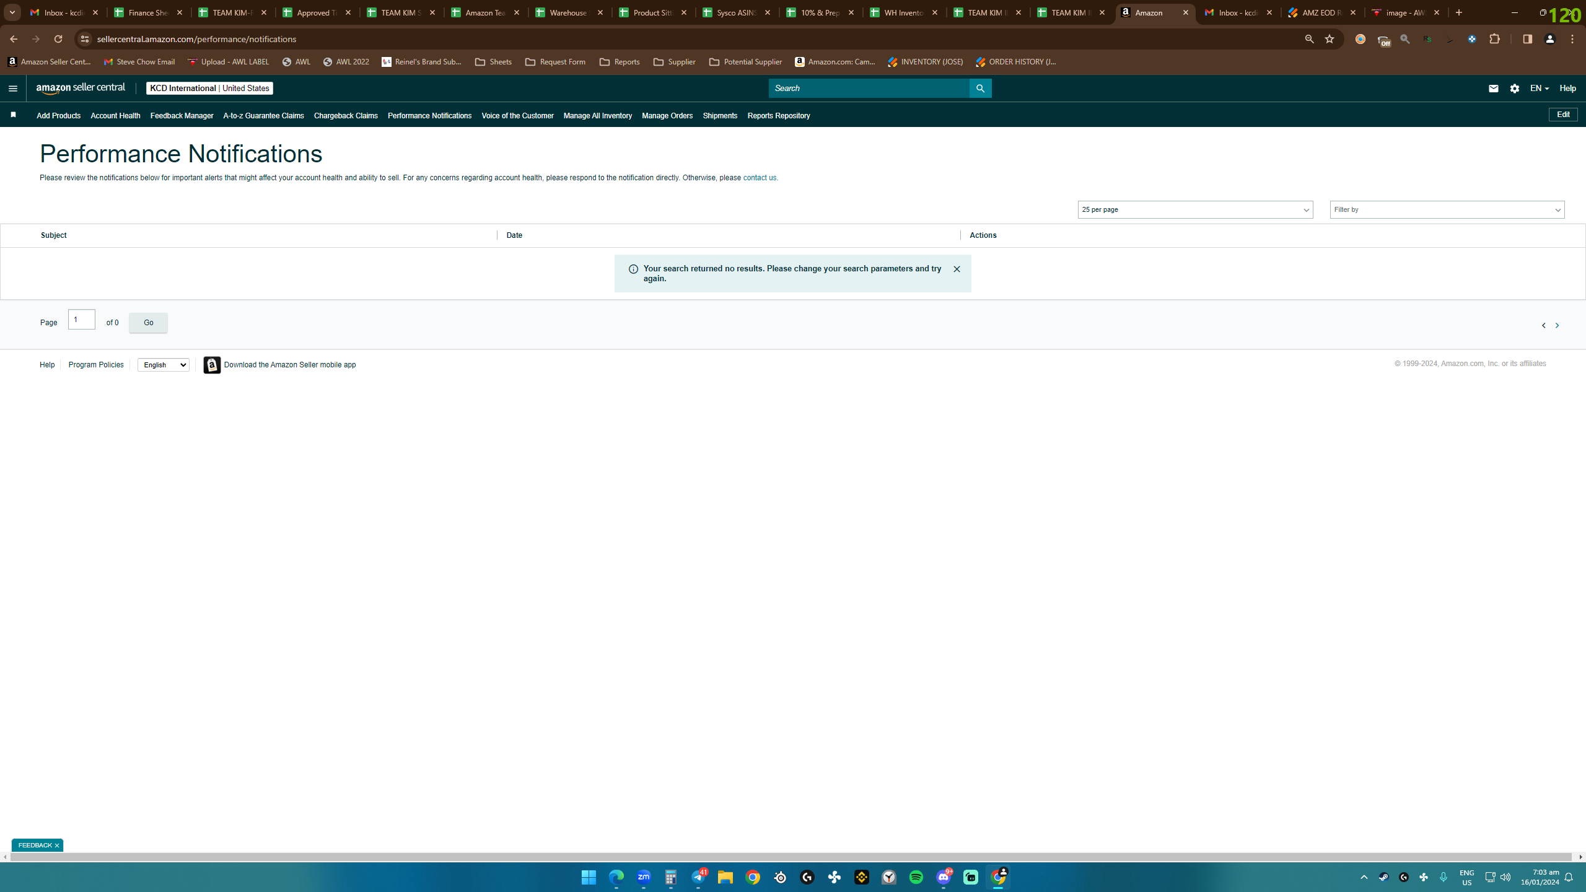This screenshot has width=1586, height=892.
Task: Click Help in the top header
Action: coord(1567,89)
